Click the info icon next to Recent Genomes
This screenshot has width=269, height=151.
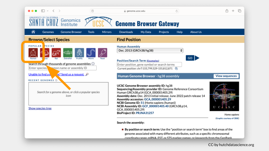coord(56,80)
